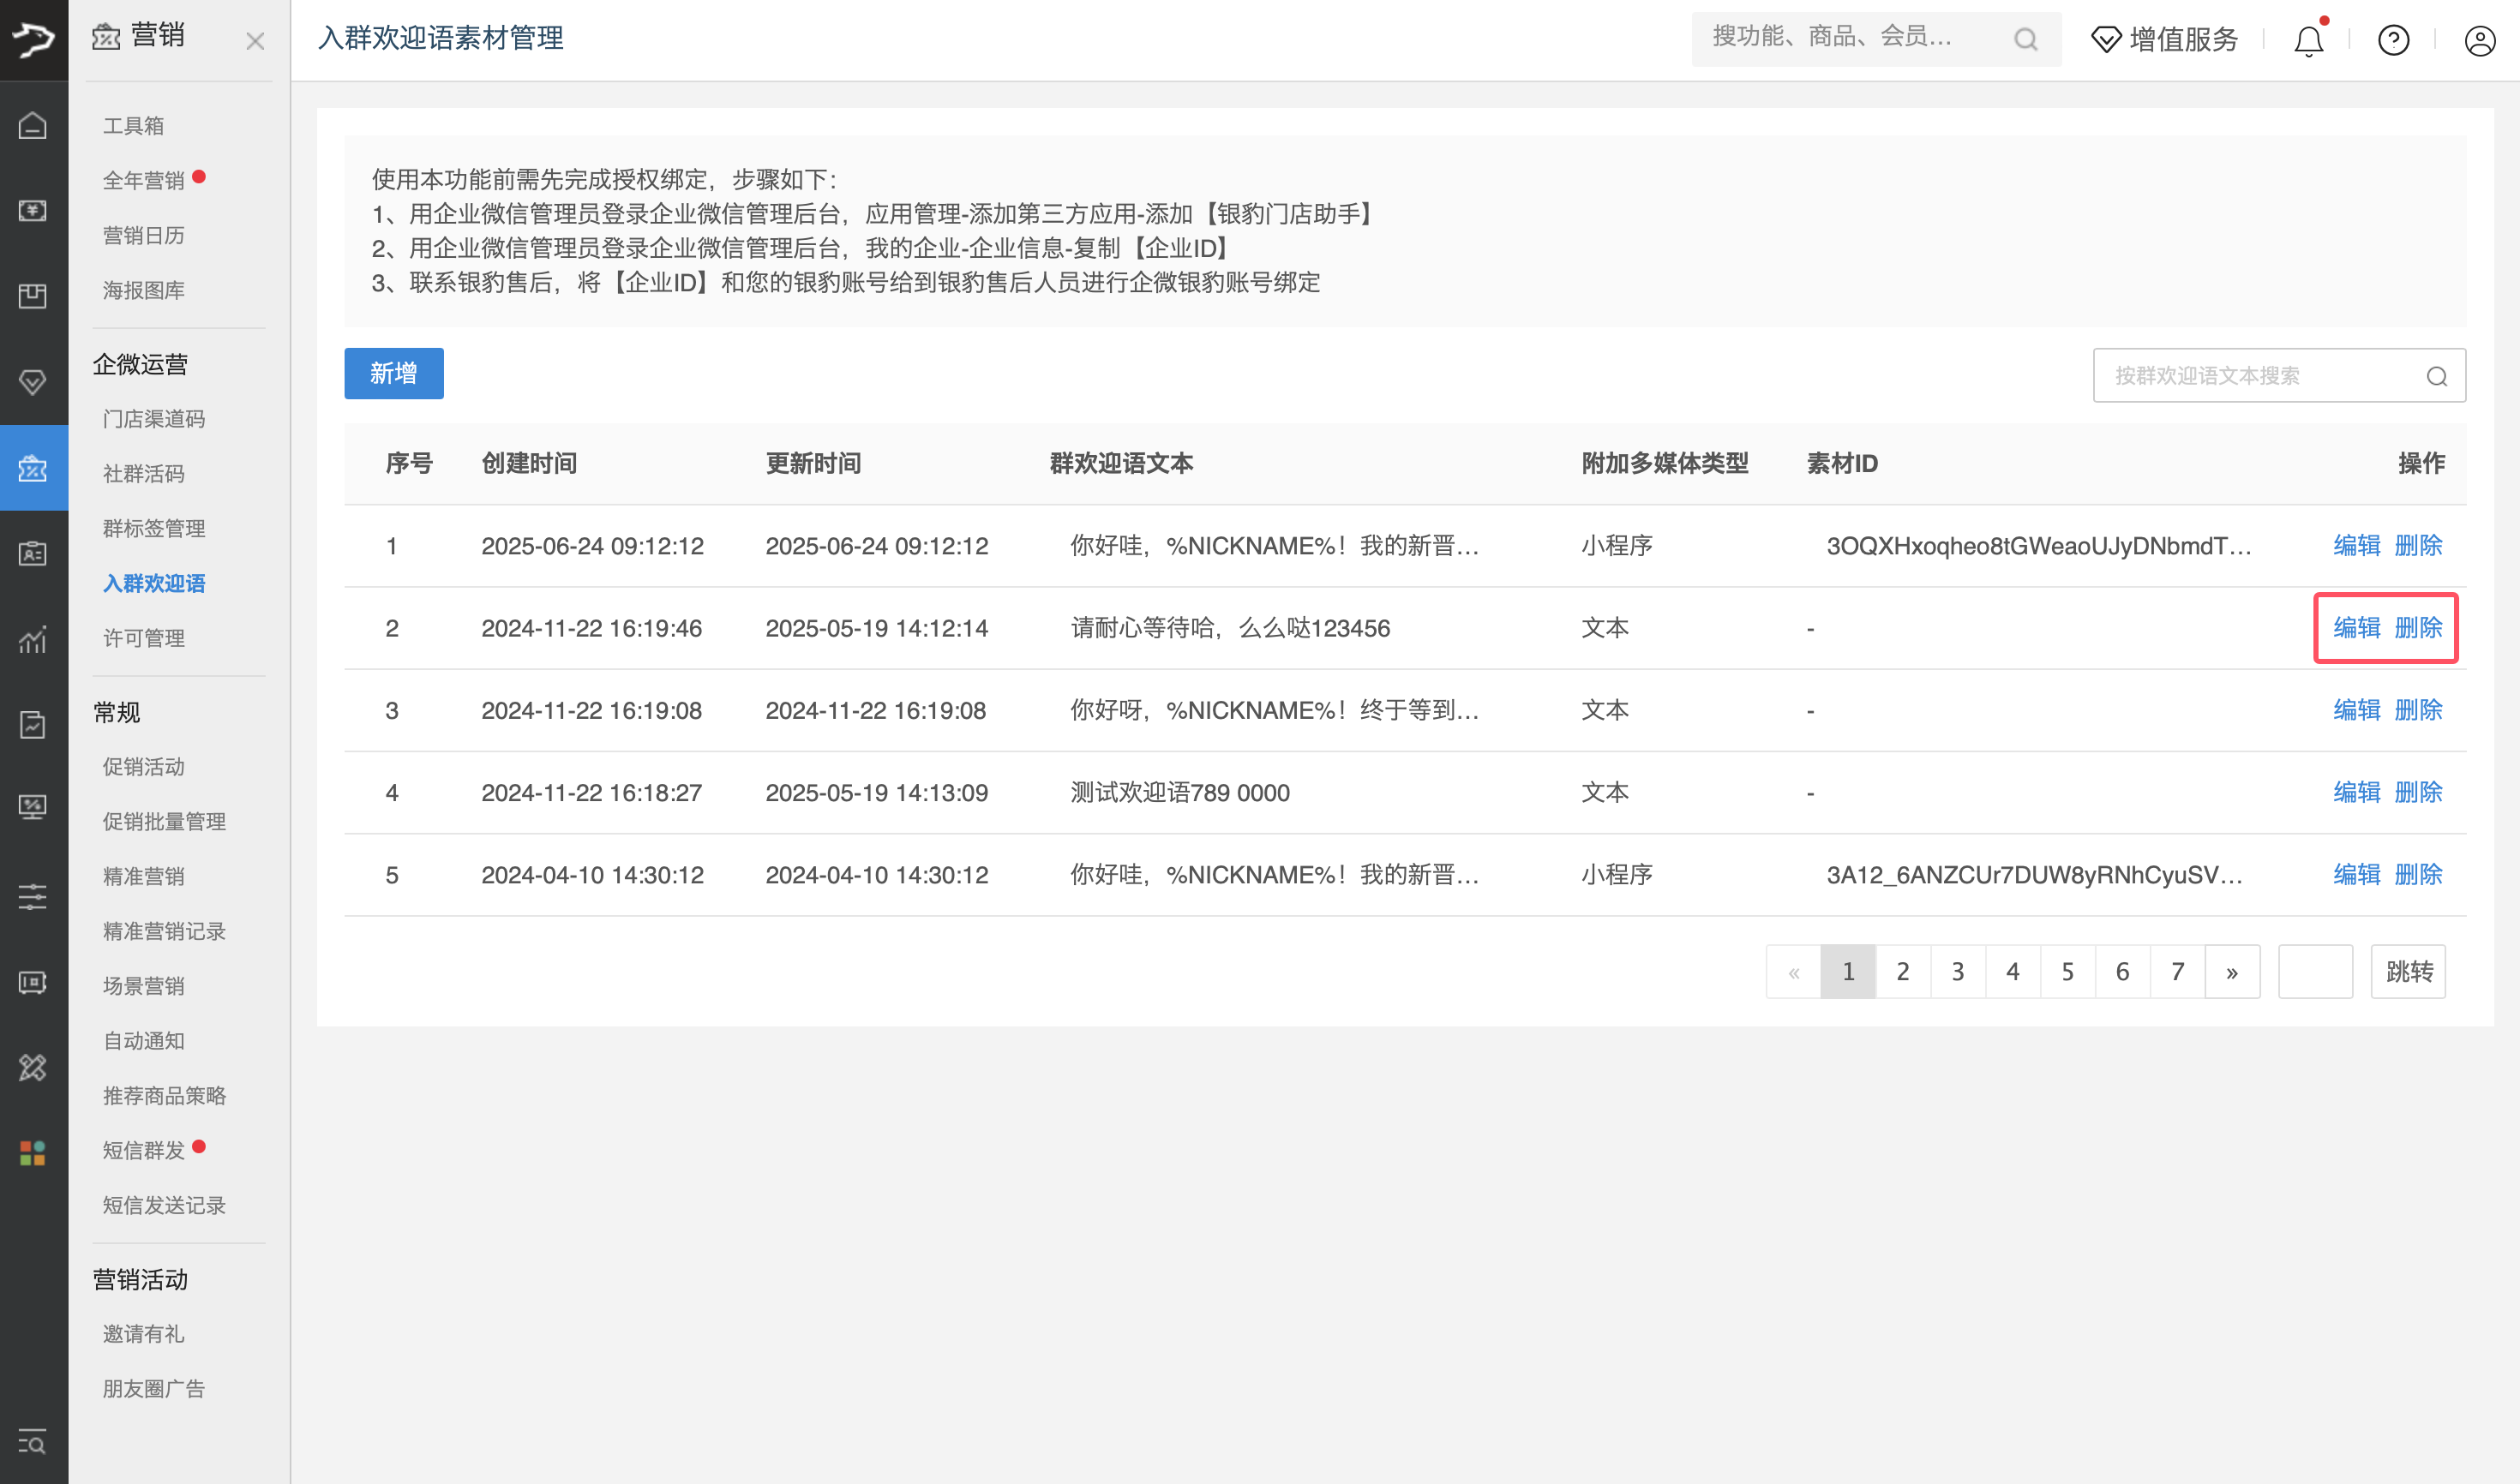
Task: Open 群标签管理 menu item
Action: [154, 529]
